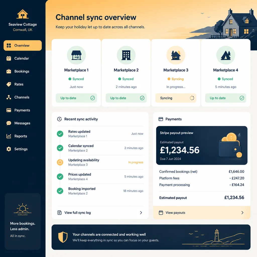Screen dimensions: 257x257
Task: Click the Bookings suitcase icon
Action: (9, 71)
